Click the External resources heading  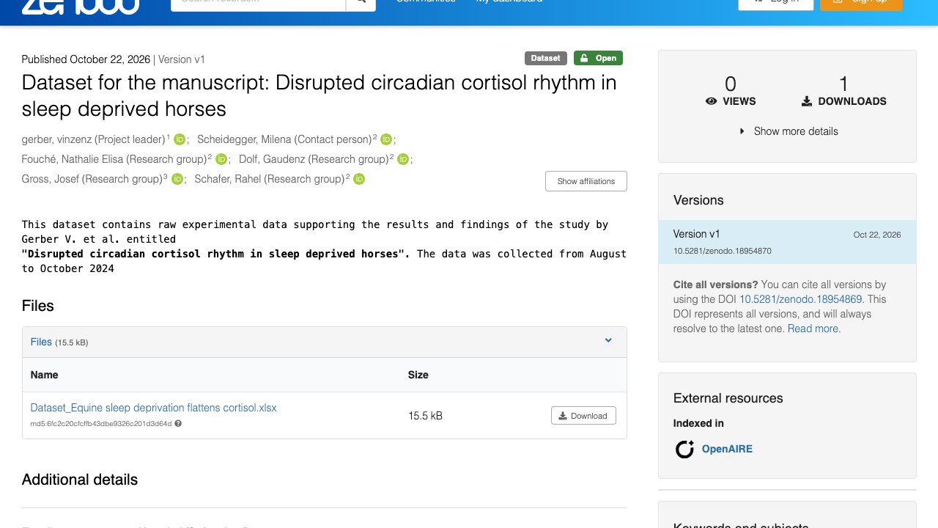point(728,398)
